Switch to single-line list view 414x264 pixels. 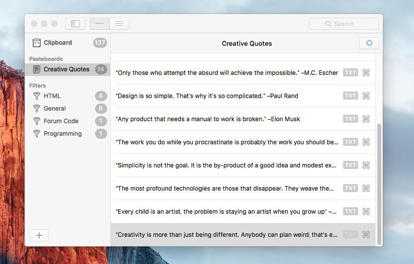coord(100,24)
